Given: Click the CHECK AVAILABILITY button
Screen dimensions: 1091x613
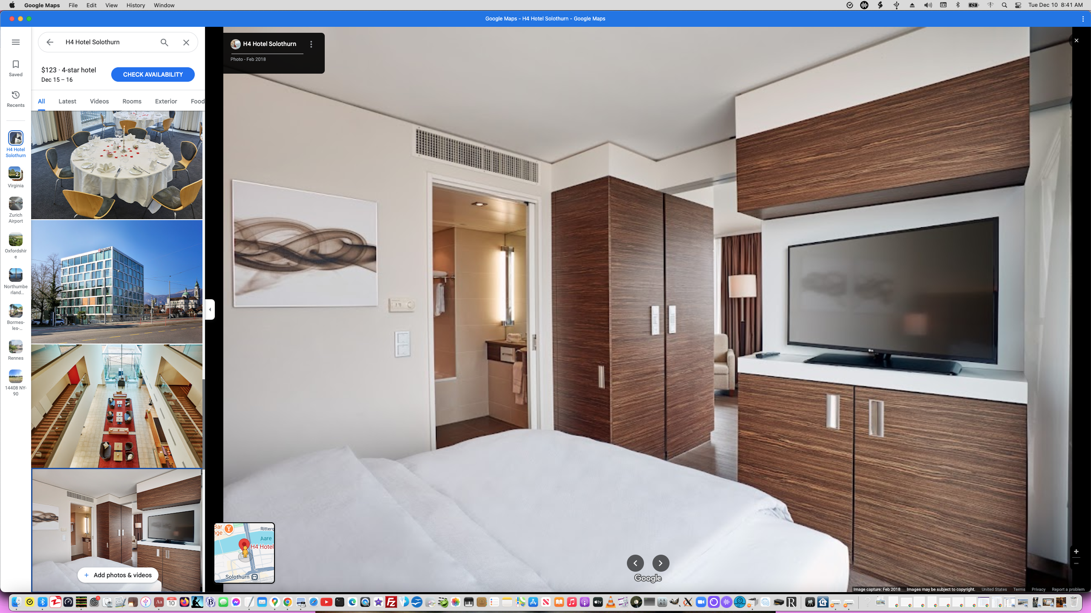Looking at the screenshot, I should point(153,74).
